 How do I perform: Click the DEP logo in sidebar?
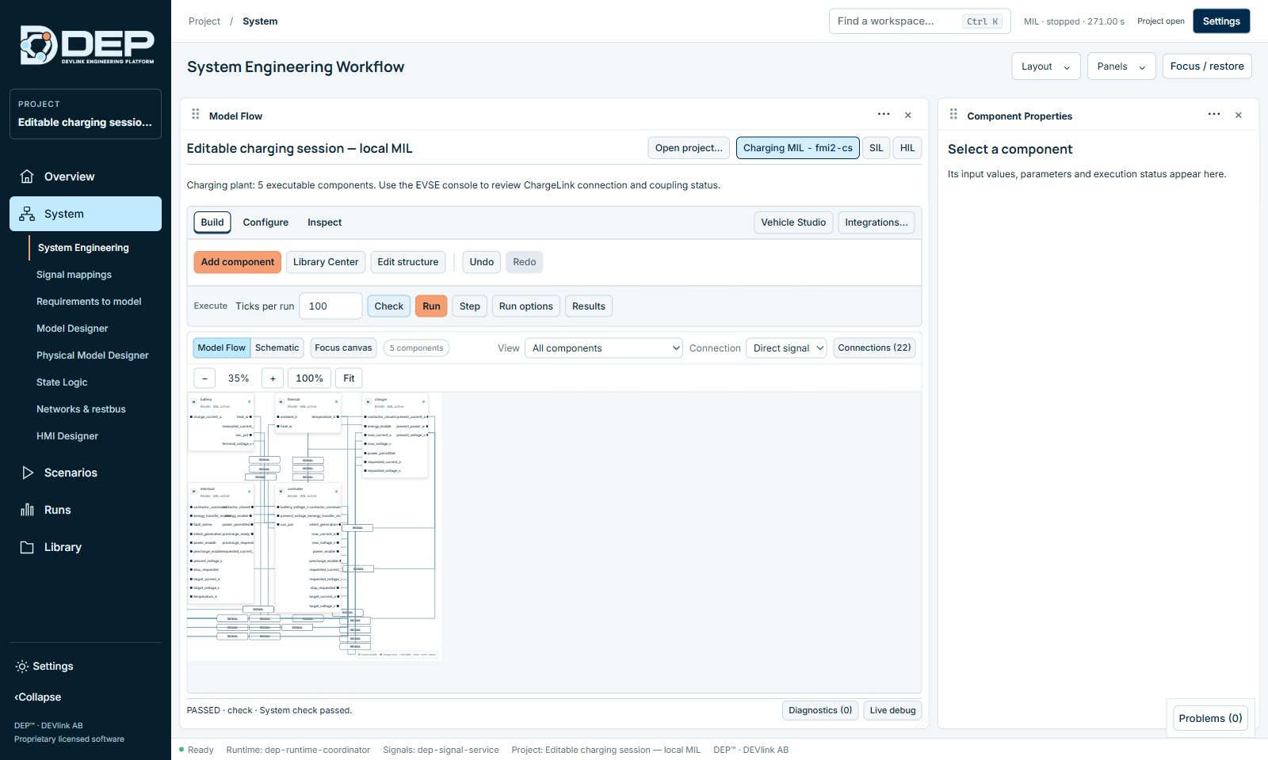coord(86,45)
